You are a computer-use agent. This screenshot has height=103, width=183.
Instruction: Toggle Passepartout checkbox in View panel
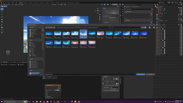(x=110, y=18)
